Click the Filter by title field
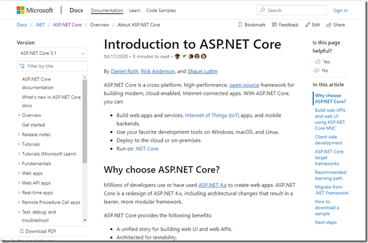 (x=52, y=66)
